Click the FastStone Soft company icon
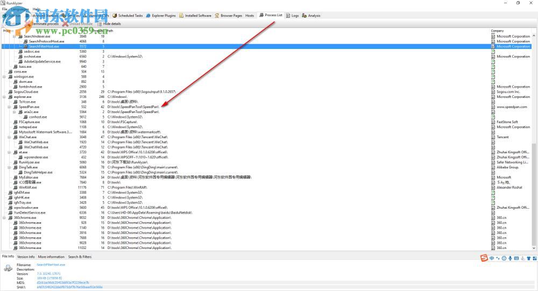Image resolution: width=538 pixels, height=291 pixels. [493, 122]
